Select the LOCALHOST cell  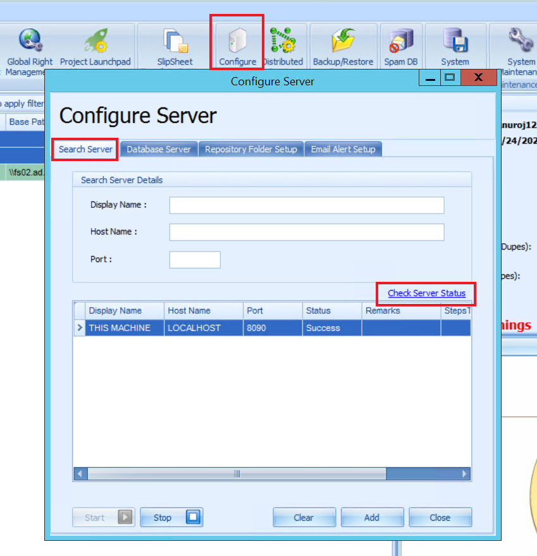[204, 328]
